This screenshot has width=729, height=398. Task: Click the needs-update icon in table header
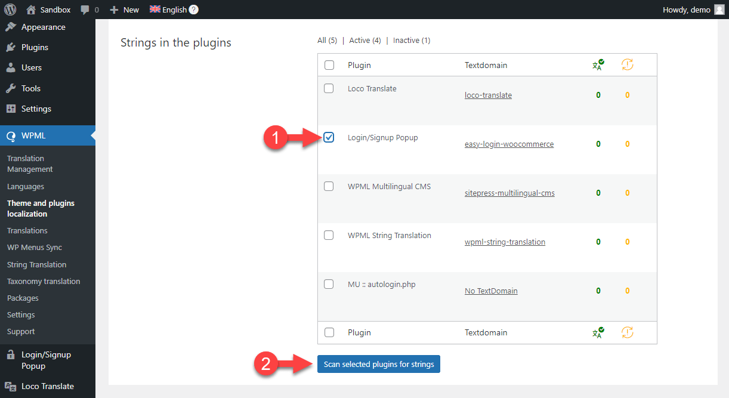pos(627,64)
